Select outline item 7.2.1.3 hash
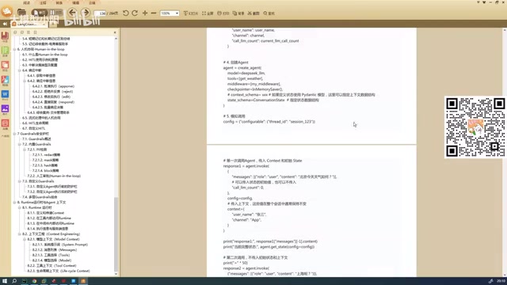 click(45, 165)
